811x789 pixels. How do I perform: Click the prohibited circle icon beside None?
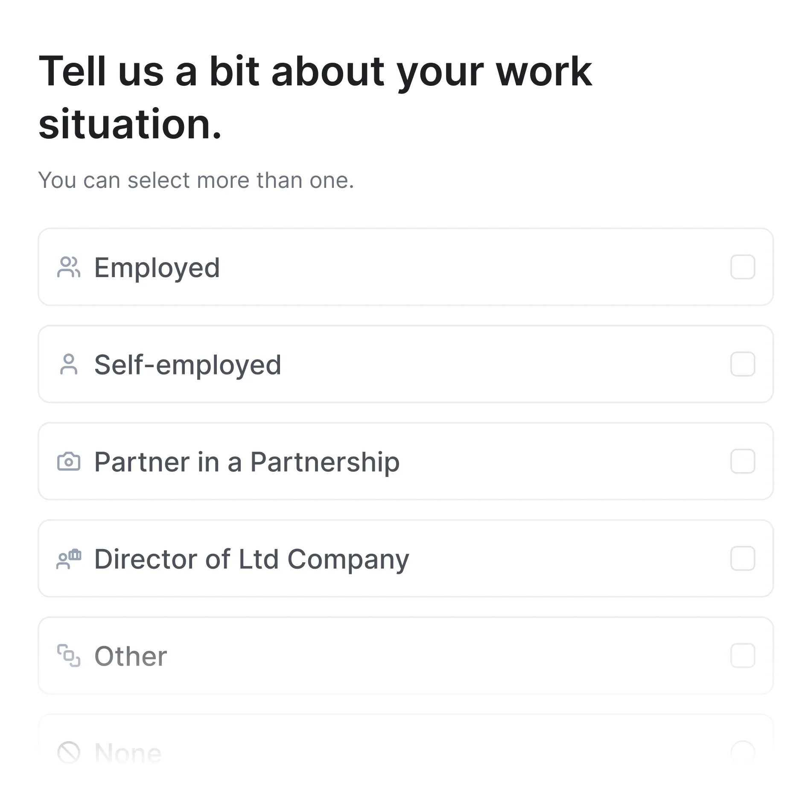coord(69,752)
